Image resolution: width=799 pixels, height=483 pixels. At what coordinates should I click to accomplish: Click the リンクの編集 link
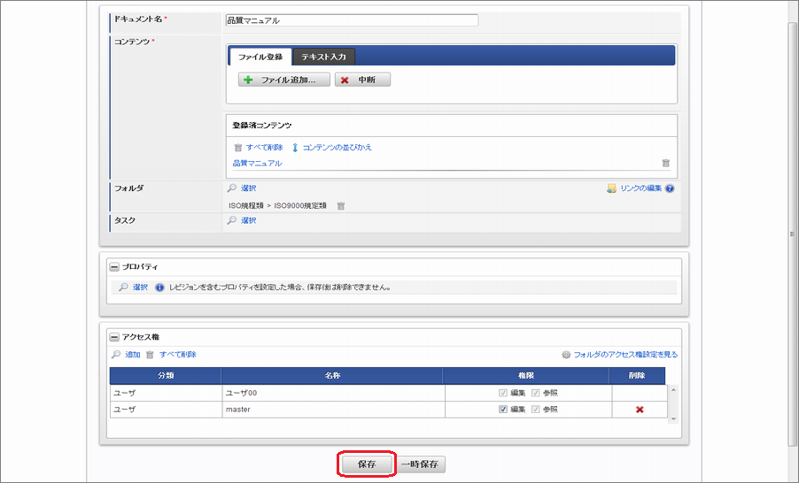pyautogui.click(x=641, y=188)
